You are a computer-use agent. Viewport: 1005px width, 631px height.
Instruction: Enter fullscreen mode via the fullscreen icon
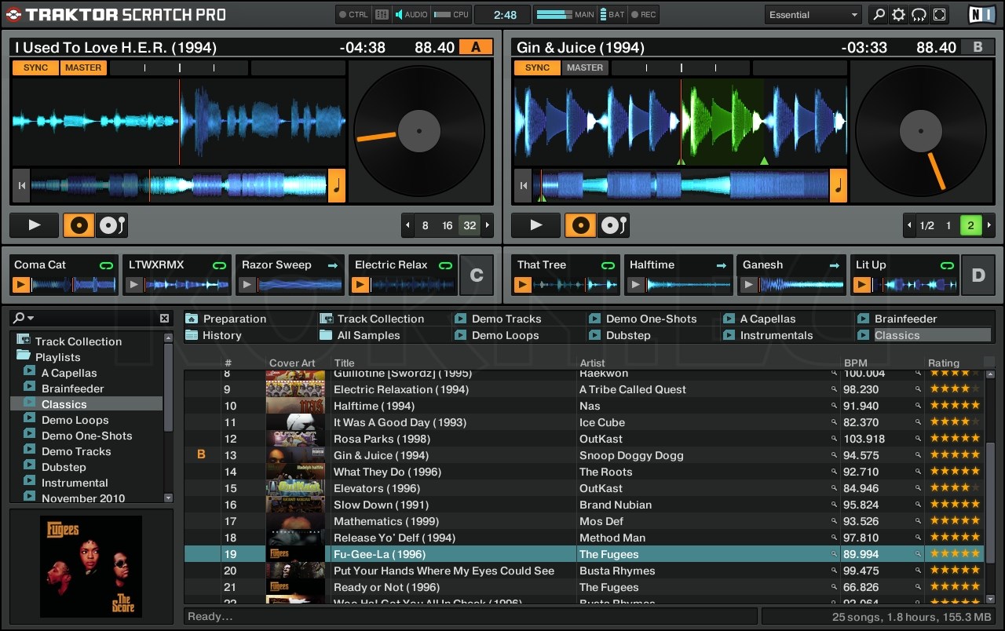click(x=939, y=14)
